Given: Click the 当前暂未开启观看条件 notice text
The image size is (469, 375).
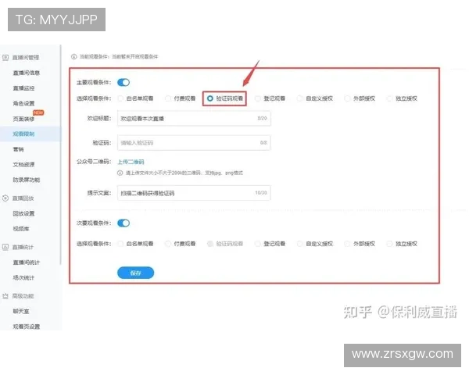Looking at the screenshot, I should 135,56.
